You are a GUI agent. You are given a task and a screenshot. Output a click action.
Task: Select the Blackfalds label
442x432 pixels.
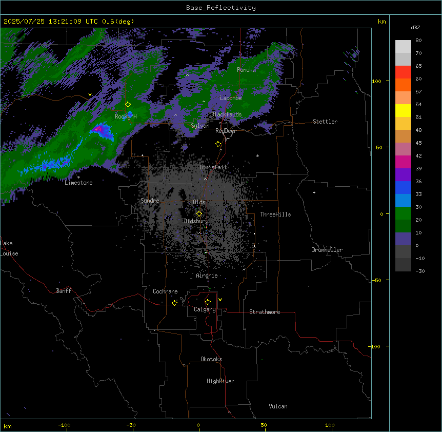[226, 114]
